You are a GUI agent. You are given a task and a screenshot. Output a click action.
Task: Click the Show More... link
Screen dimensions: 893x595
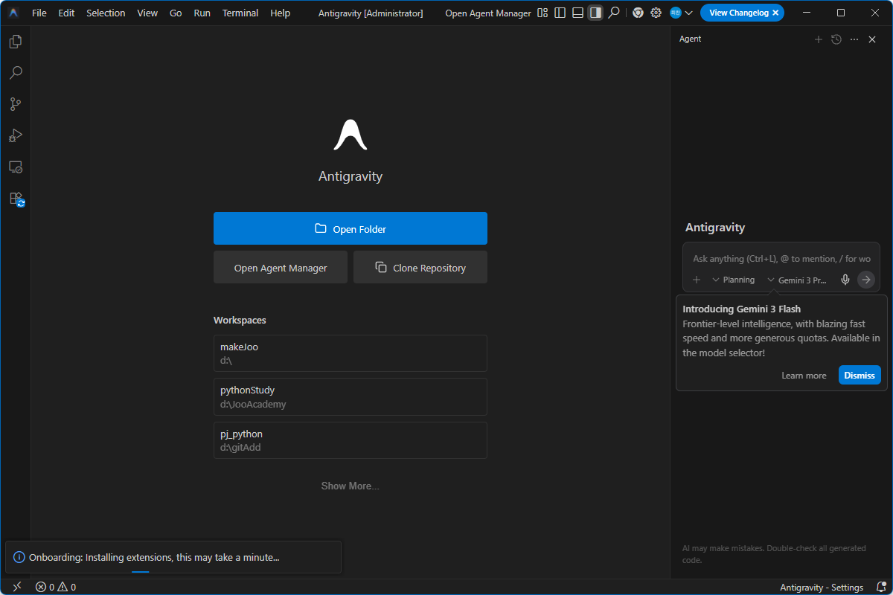click(350, 486)
